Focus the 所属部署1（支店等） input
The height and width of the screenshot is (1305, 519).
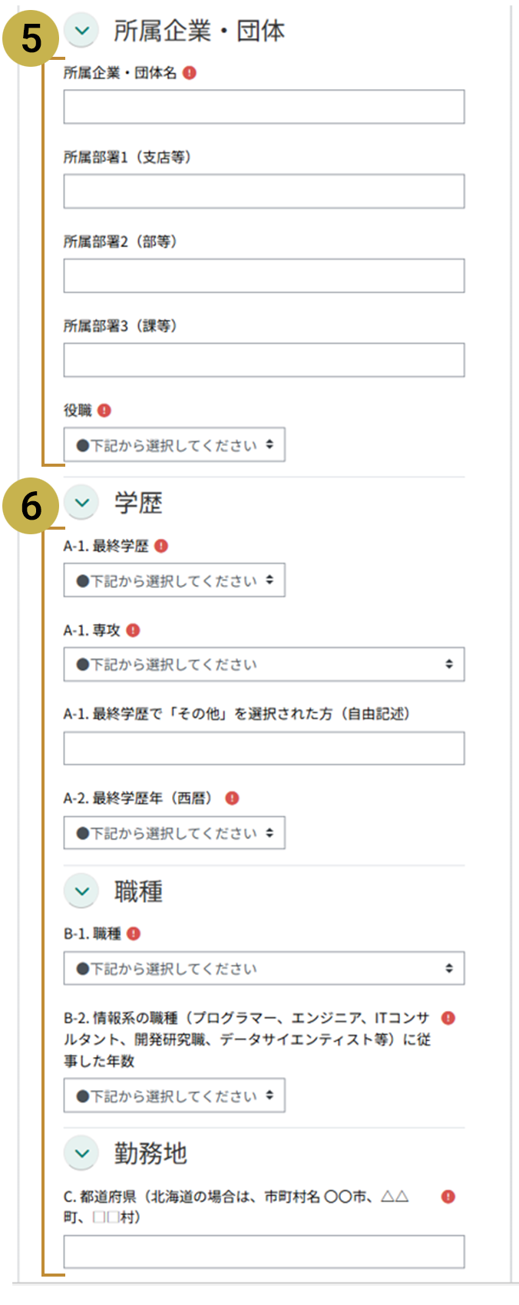263,191
